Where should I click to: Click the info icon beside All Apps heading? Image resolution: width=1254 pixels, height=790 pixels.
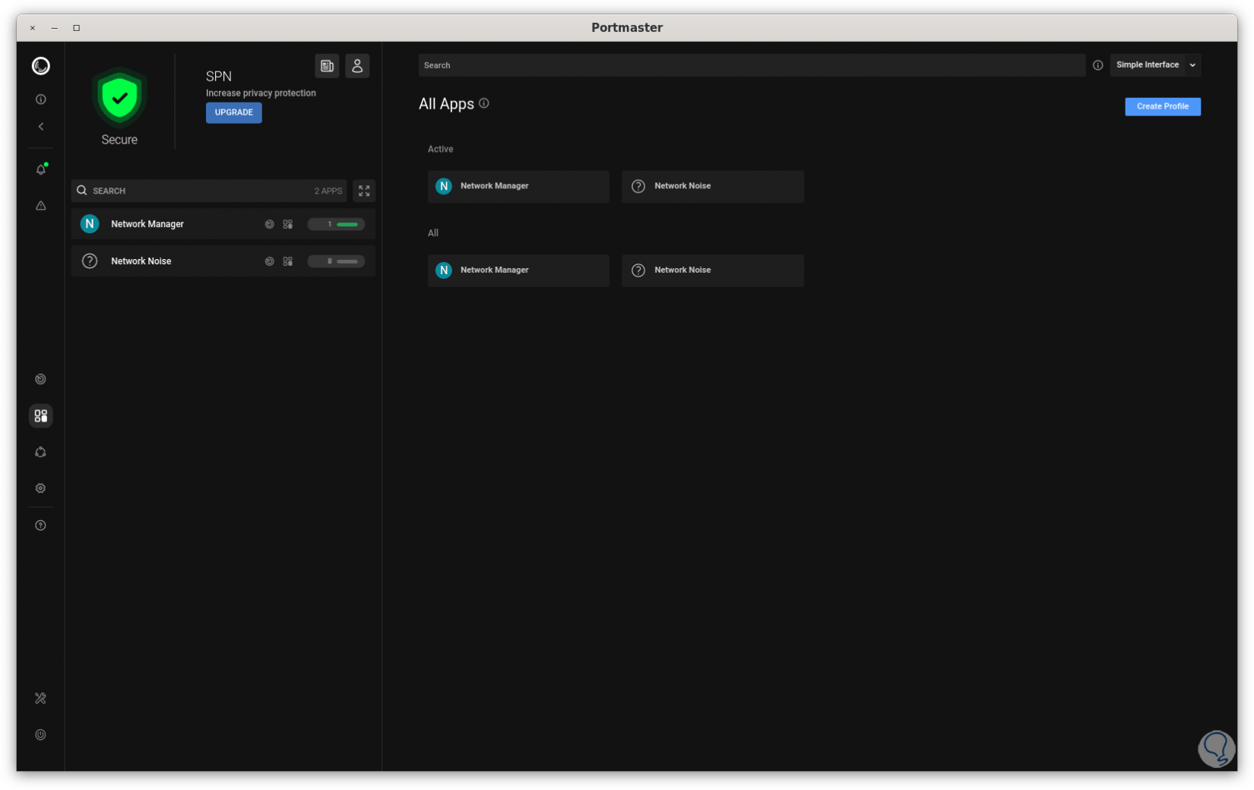pyautogui.click(x=484, y=103)
